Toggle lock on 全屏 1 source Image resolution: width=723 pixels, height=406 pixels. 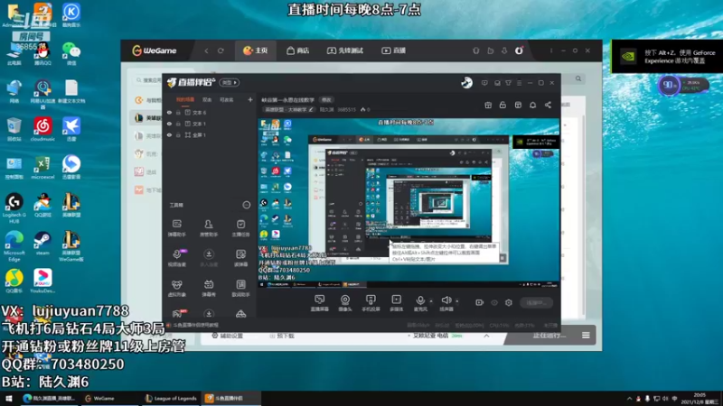pyautogui.click(x=178, y=134)
